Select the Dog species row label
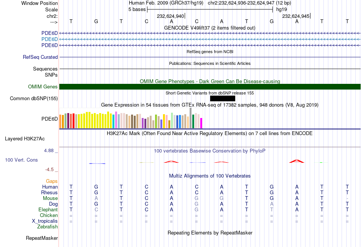 point(54,204)
